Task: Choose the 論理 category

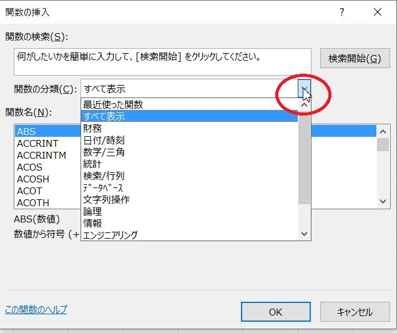Action: click(x=92, y=211)
